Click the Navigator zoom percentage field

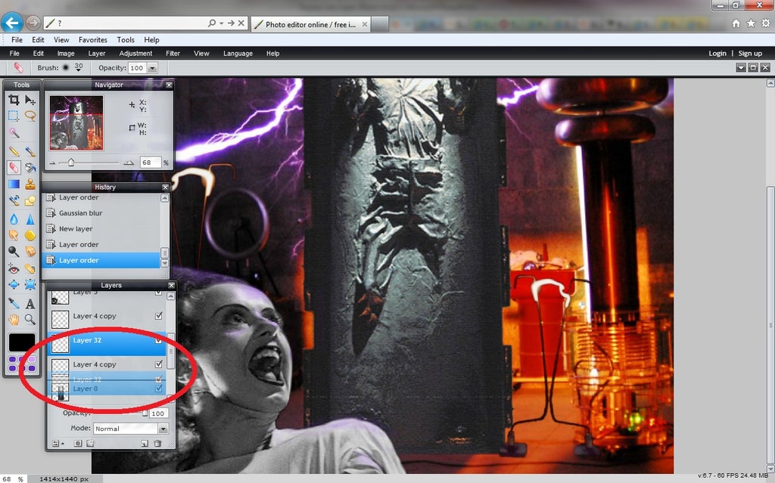click(x=151, y=163)
